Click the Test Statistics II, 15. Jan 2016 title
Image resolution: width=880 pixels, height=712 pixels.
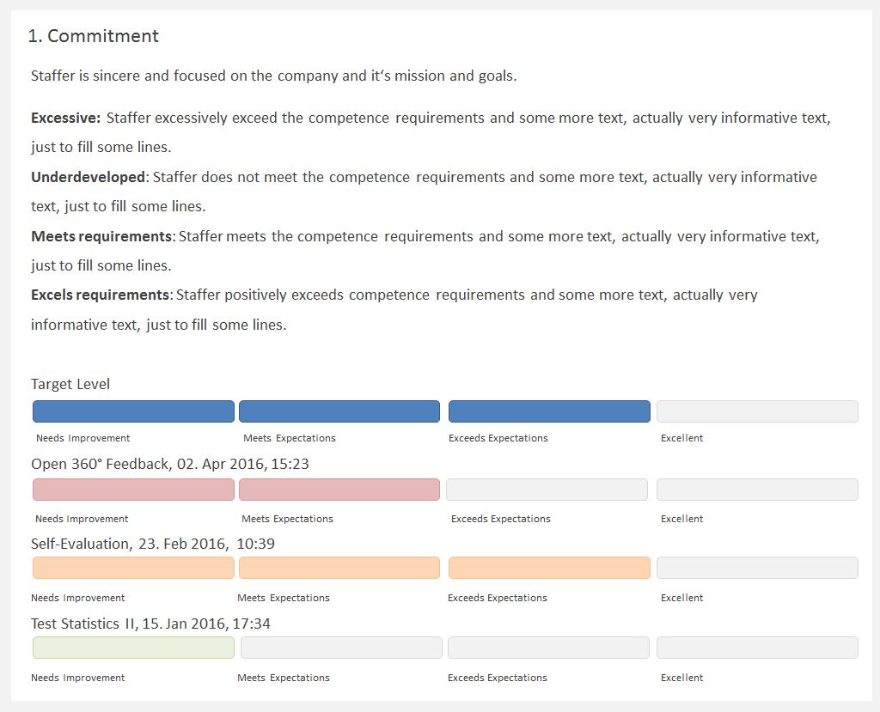(150, 624)
